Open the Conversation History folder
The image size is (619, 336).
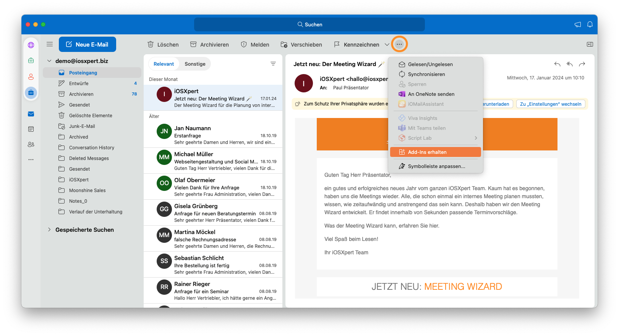tap(92, 147)
